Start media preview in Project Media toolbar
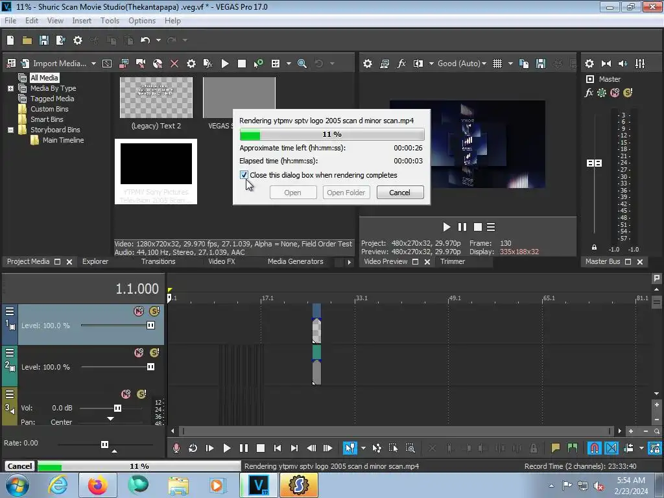Screen dimensions: 664x498 point(225,64)
